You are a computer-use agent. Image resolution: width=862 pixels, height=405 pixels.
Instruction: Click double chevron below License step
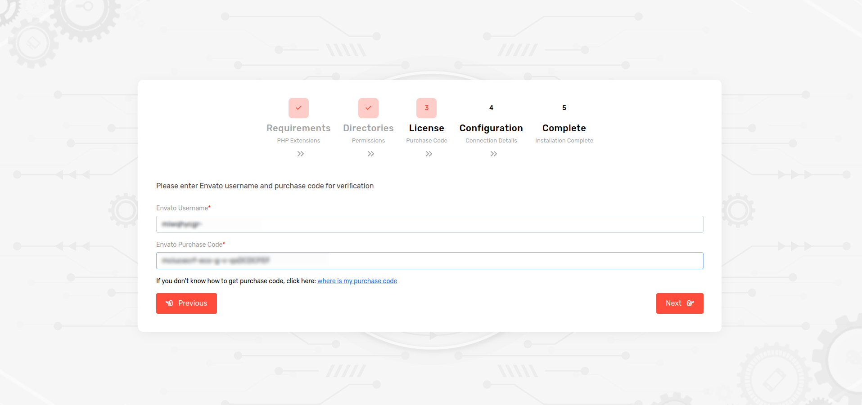click(429, 154)
